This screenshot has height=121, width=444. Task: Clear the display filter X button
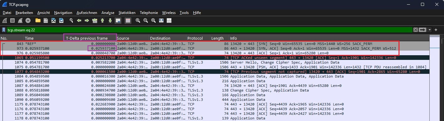click(416, 30)
